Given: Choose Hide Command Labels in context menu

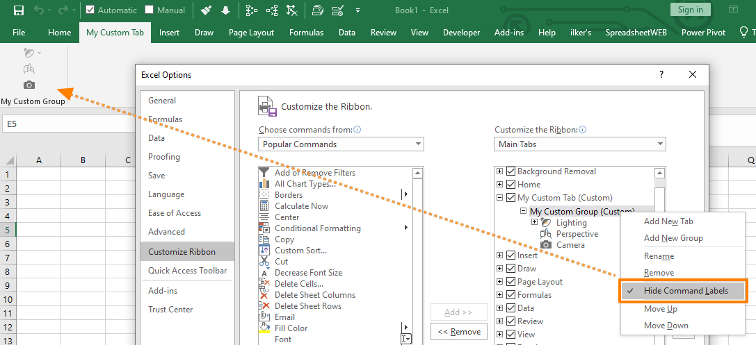Looking at the screenshot, I should [x=683, y=291].
